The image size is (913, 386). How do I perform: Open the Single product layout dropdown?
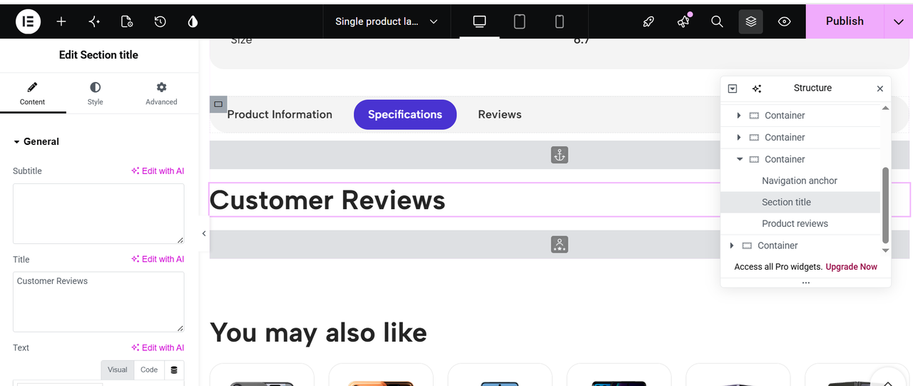[387, 21]
